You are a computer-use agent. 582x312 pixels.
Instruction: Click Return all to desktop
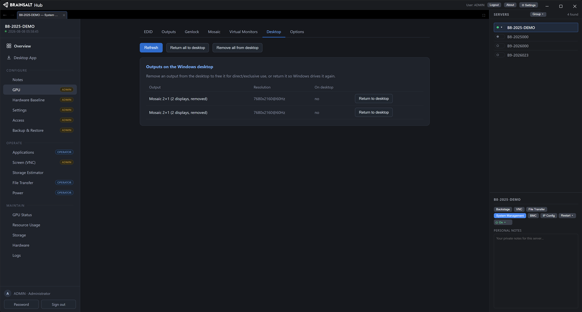[187, 48]
